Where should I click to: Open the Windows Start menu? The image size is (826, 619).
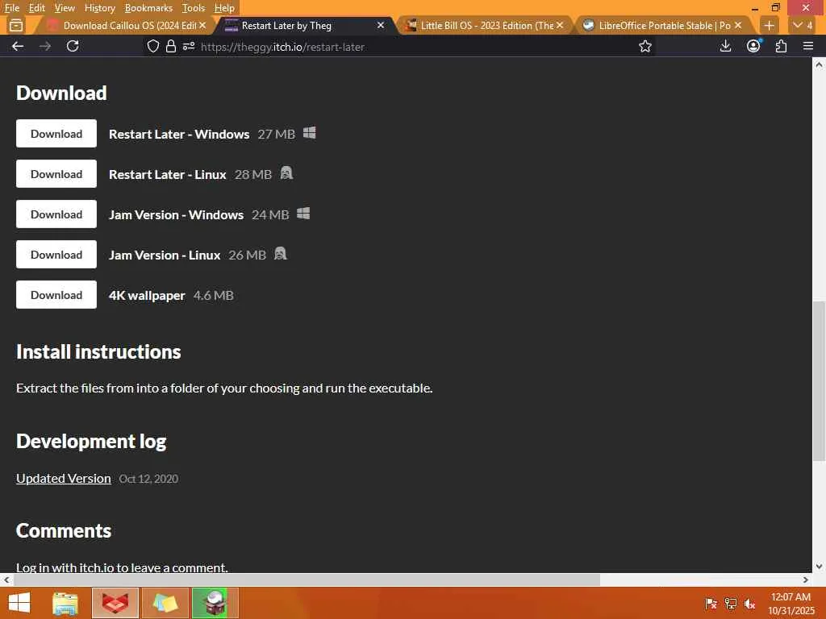(x=19, y=603)
